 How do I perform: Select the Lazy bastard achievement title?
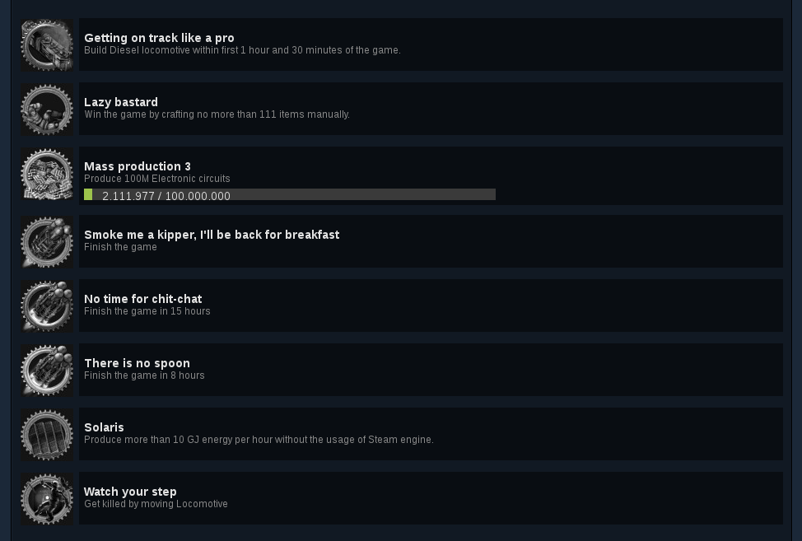click(121, 102)
